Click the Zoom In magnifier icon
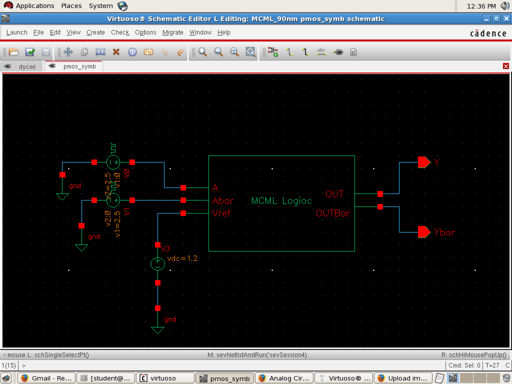Image resolution: width=512 pixels, height=384 pixels. click(x=202, y=52)
